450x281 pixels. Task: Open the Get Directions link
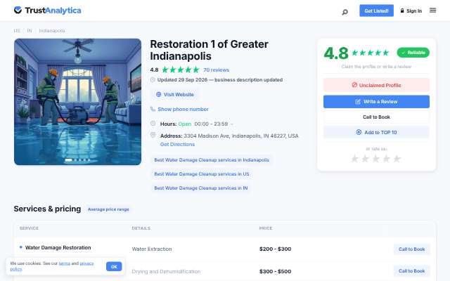coord(177,144)
